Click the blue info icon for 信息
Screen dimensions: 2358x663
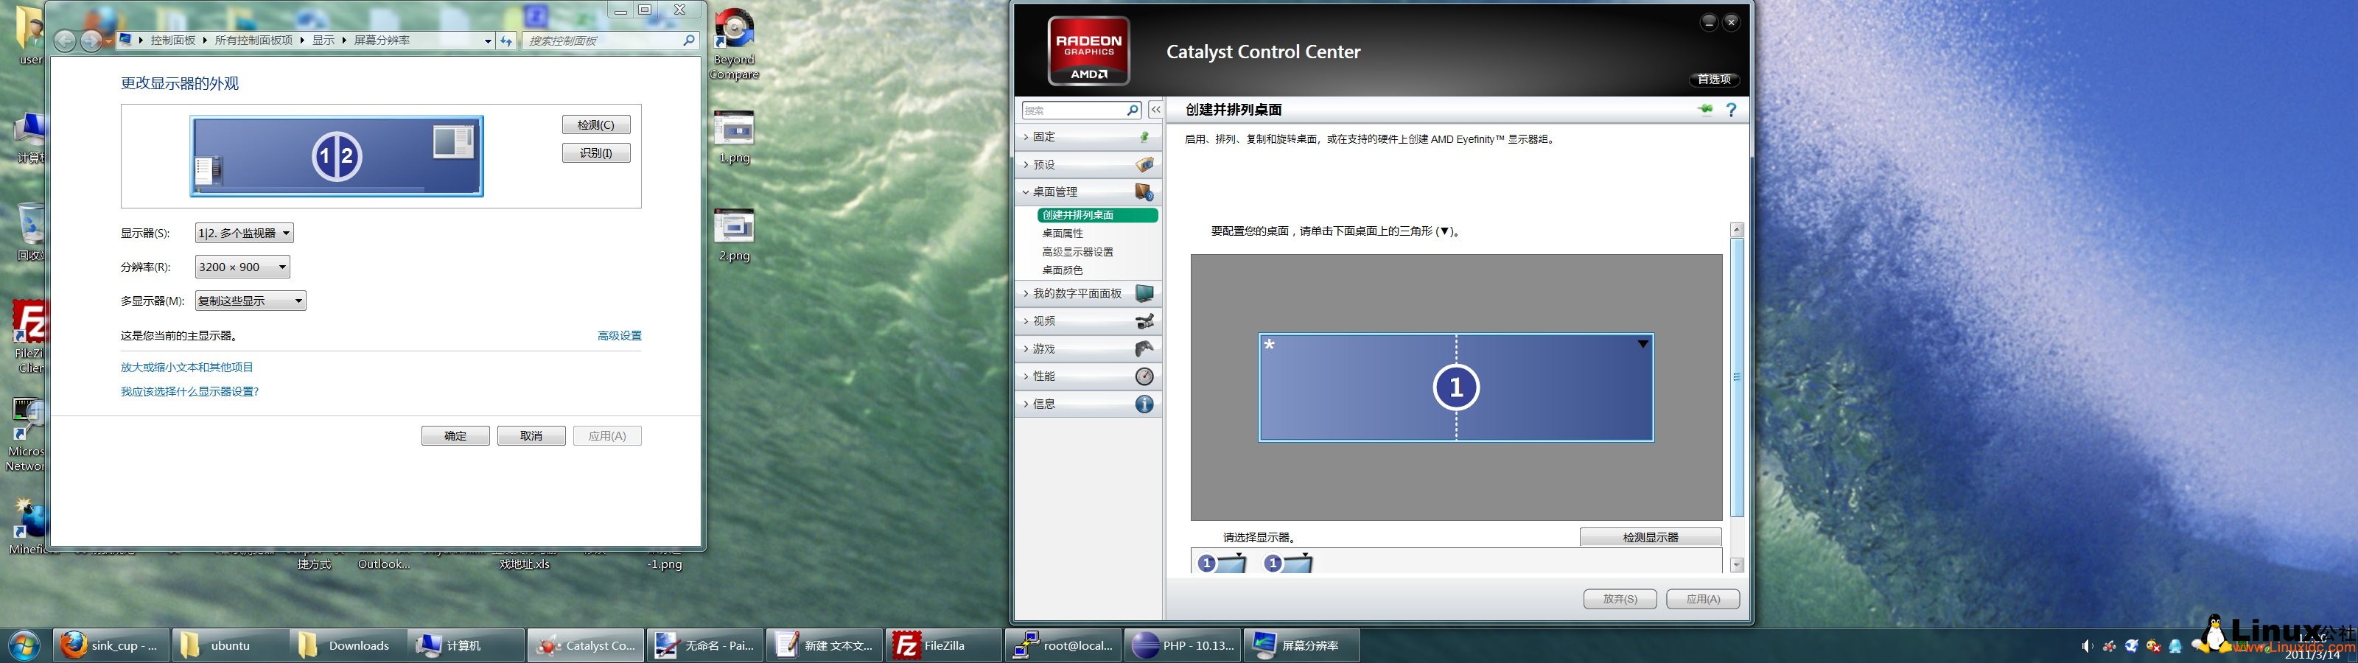coord(1144,404)
